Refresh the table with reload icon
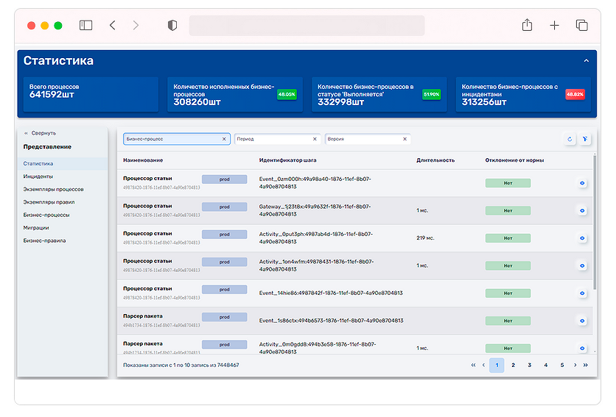Image resolution: width=616 pixels, height=417 pixels. tap(570, 139)
